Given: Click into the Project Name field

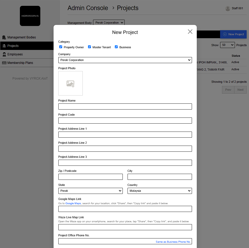Looking at the screenshot, I should 125,107.
